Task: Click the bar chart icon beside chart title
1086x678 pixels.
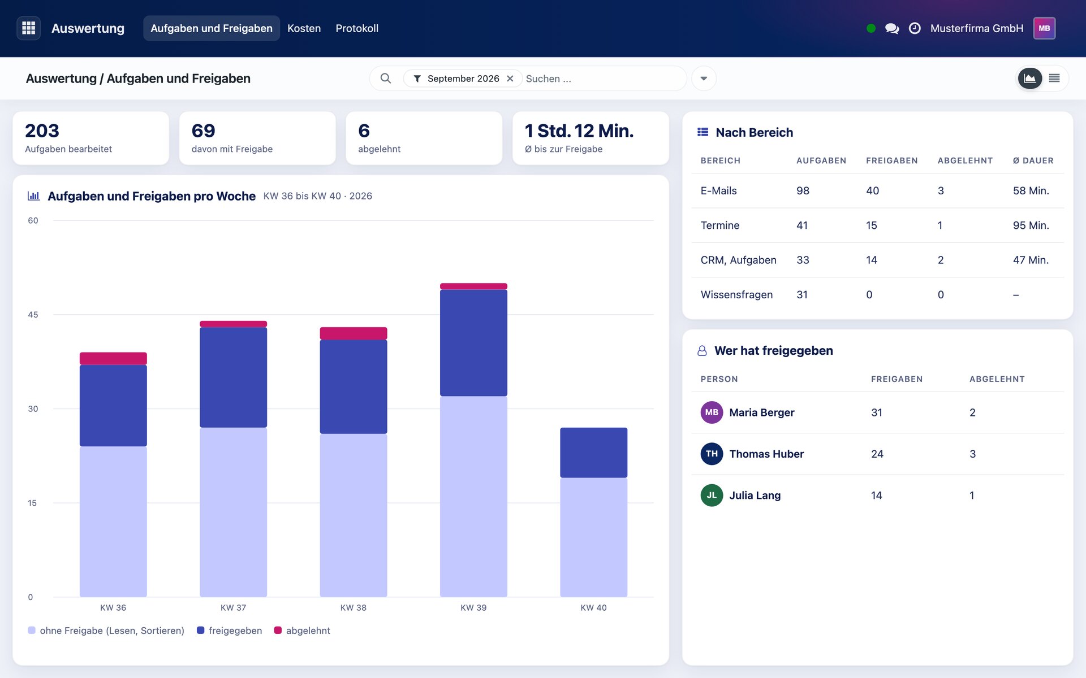Action: click(33, 196)
